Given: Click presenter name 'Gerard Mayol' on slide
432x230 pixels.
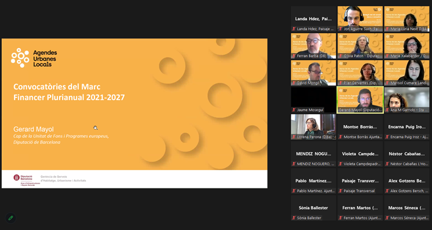Looking at the screenshot, I should (x=34, y=129).
